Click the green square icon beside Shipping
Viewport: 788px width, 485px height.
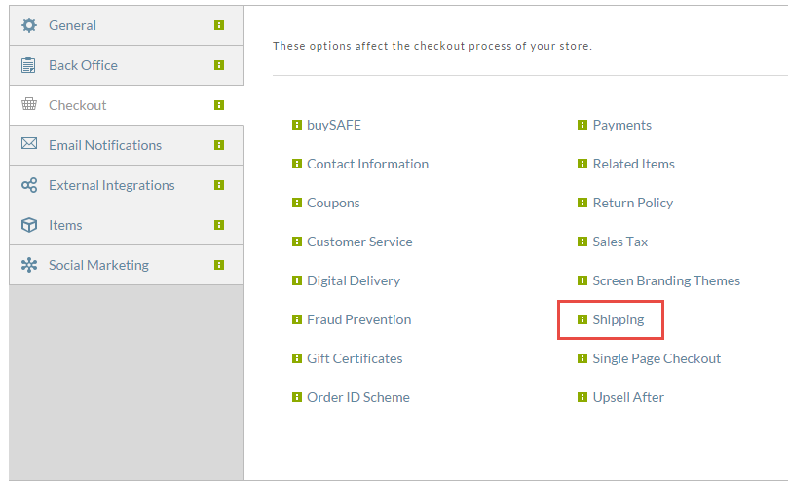pyautogui.click(x=582, y=319)
